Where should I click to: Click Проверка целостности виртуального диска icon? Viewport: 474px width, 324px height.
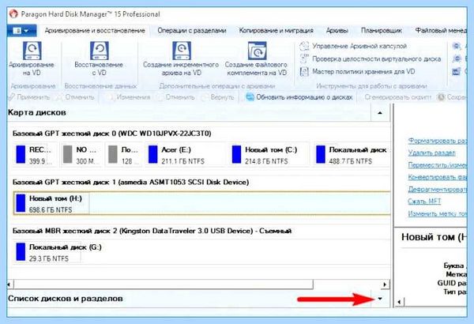click(x=304, y=59)
